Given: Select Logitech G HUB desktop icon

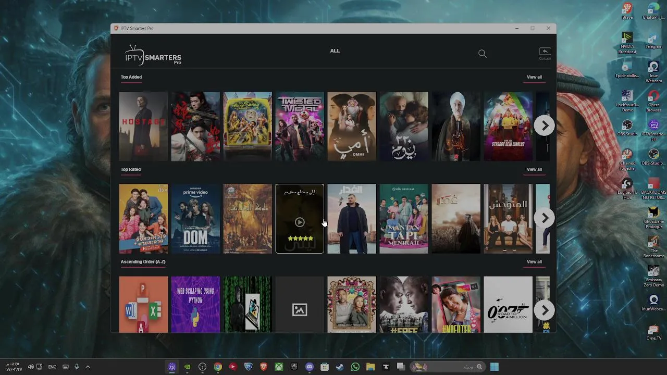Looking at the screenshot, I should point(627,189).
